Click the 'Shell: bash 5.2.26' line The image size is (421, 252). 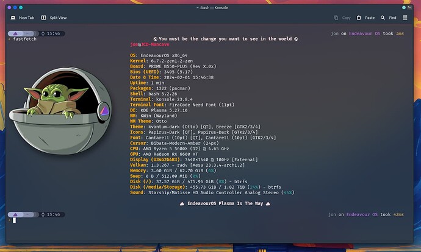[x=154, y=94]
